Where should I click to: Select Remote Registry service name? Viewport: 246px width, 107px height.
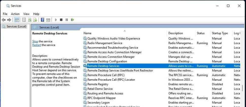tap(98, 84)
